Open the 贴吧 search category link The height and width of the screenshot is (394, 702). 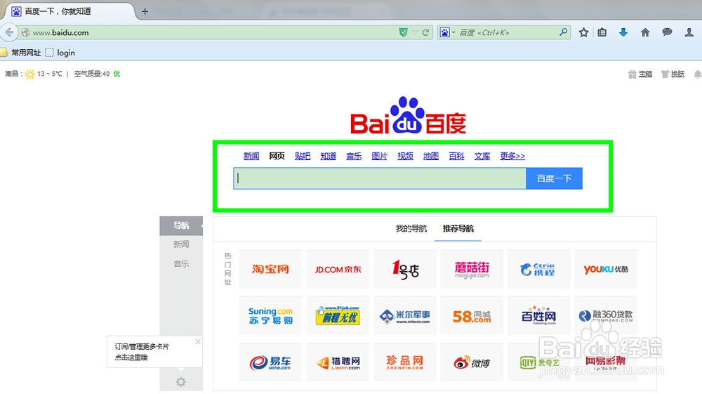pyautogui.click(x=302, y=156)
